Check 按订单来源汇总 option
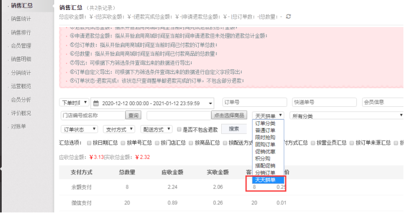404x213 pixels. 352,143
